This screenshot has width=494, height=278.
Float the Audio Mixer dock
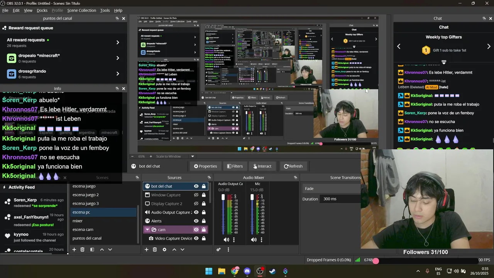[x=295, y=178]
